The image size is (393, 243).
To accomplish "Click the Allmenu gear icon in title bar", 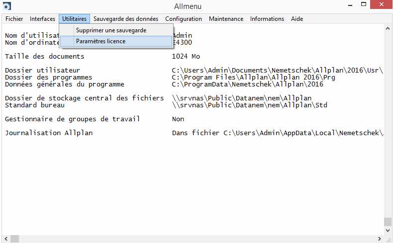I will point(7,6).
